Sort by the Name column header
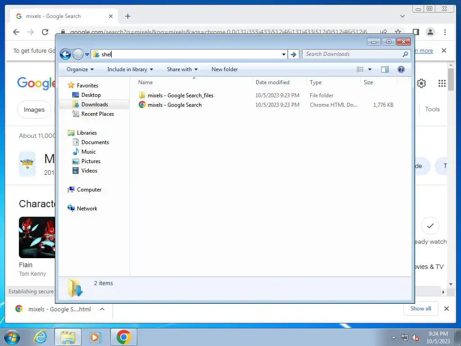The height and width of the screenshot is (346, 461). pyautogui.click(x=193, y=82)
